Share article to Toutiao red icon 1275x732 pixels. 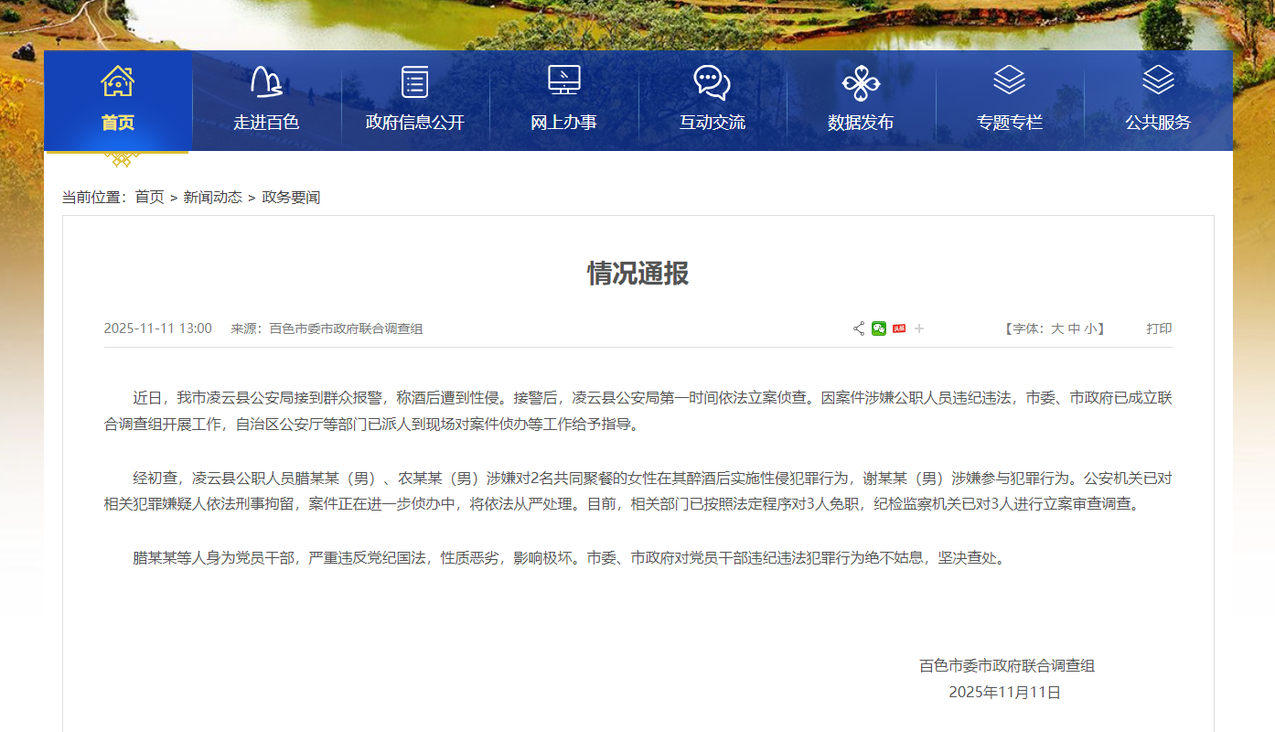click(x=899, y=328)
